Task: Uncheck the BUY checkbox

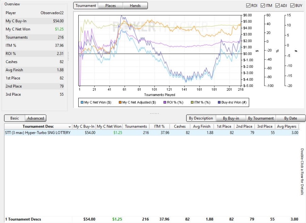Action: point(292,6)
